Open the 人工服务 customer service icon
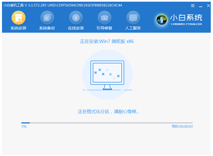Viewport: 213px width, 156px height. click(133, 18)
